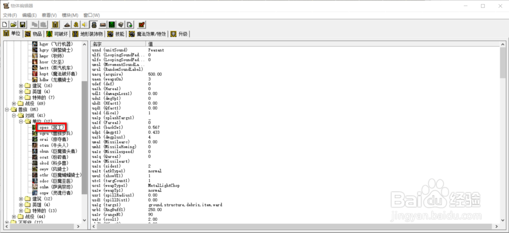This screenshot has width=509, height=233.
Task: Select unit hdhw (龙鹰骑士)
Action: (x=56, y=80)
